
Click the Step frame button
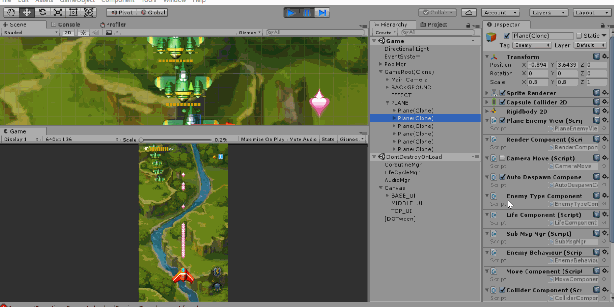tap(322, 13)
